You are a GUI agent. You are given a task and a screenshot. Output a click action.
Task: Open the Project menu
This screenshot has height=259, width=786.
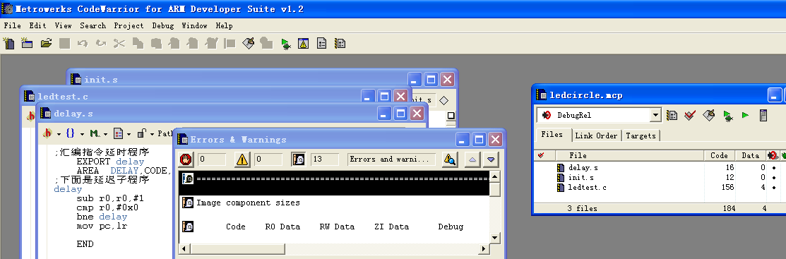pyautogui.click(x=129, y=25)
